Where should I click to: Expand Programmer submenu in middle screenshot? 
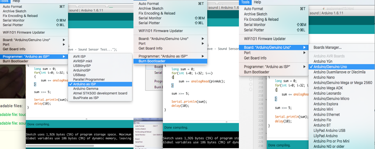pos(170,56)
